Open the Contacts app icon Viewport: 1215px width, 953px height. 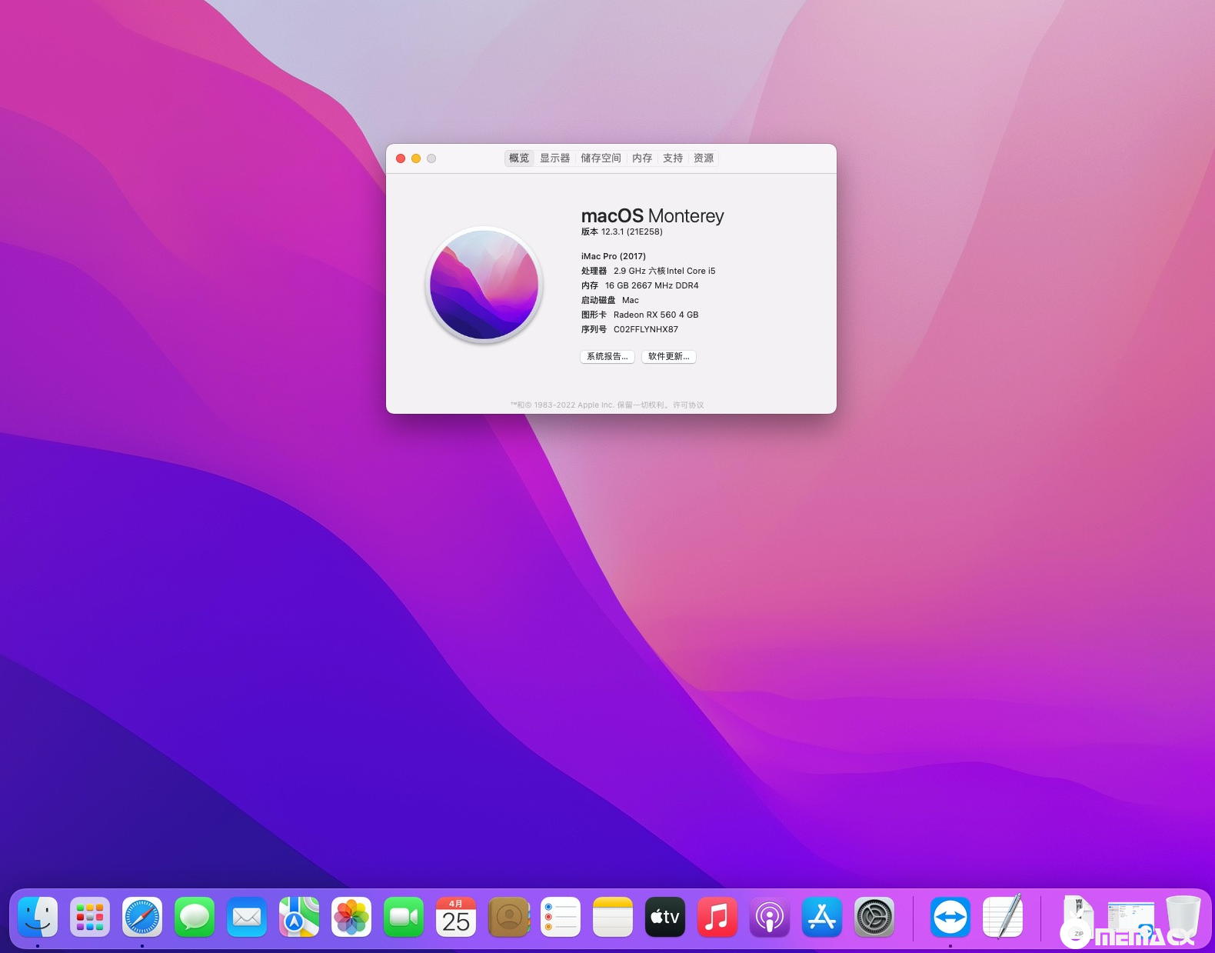508,917
